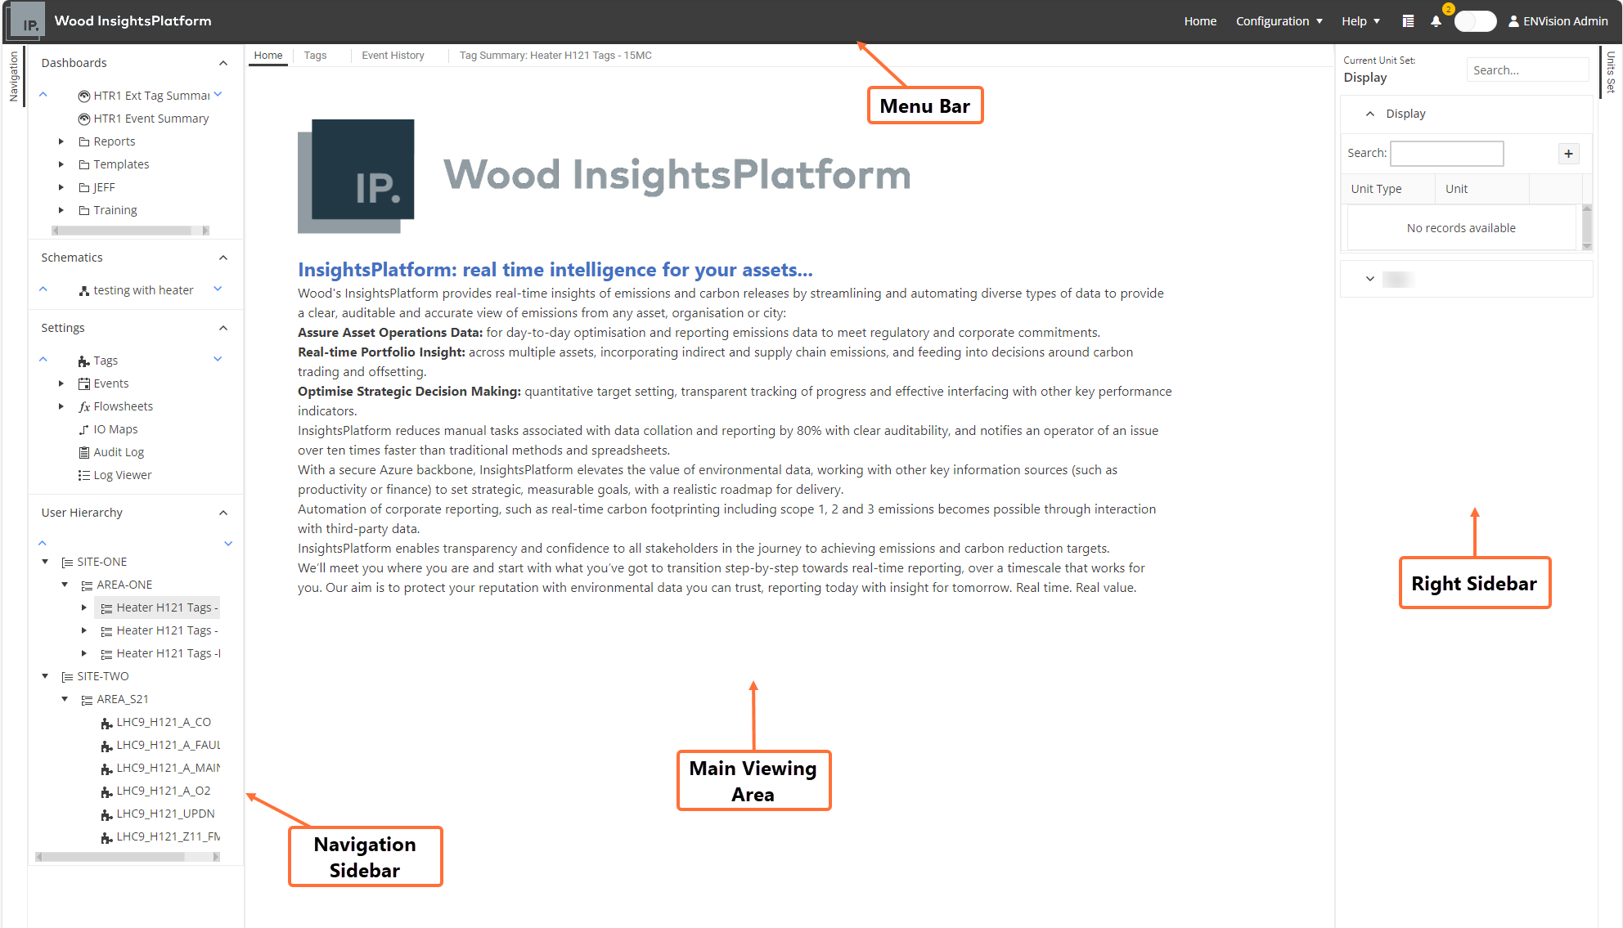Collapse the Schematics section
This screenshot has height=928, width=1623.
click(x=223, y=258)
